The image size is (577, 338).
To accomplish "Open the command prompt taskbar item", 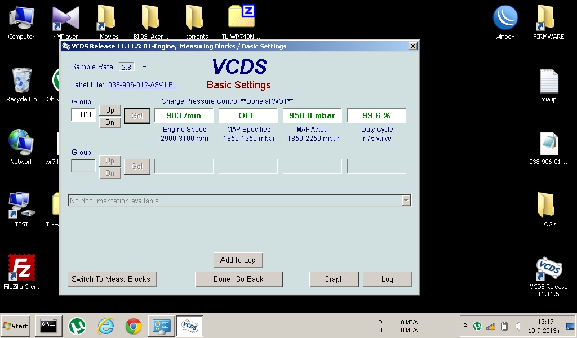I will click(49, 326).
